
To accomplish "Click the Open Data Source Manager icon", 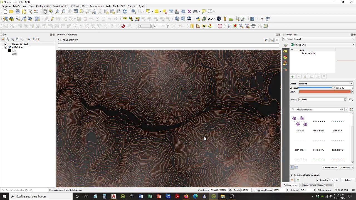I will tap(5, 19).
